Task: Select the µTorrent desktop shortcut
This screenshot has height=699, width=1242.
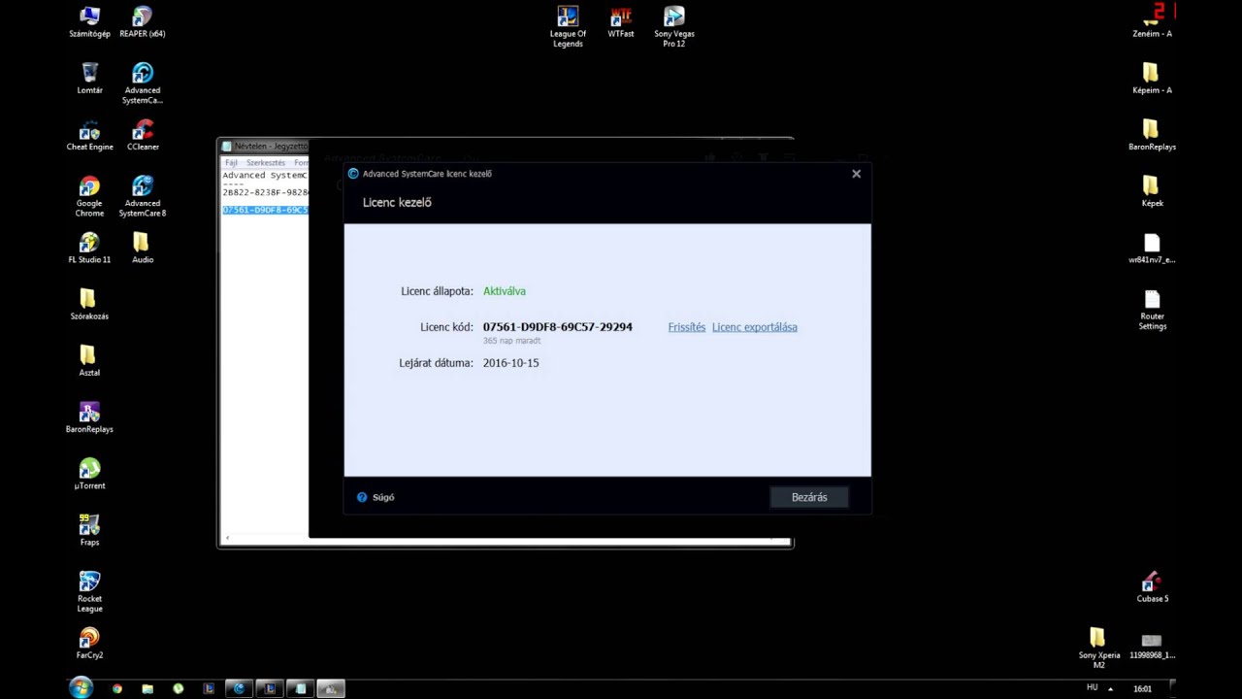Action: pyautogui.click(x=89, y=474)
